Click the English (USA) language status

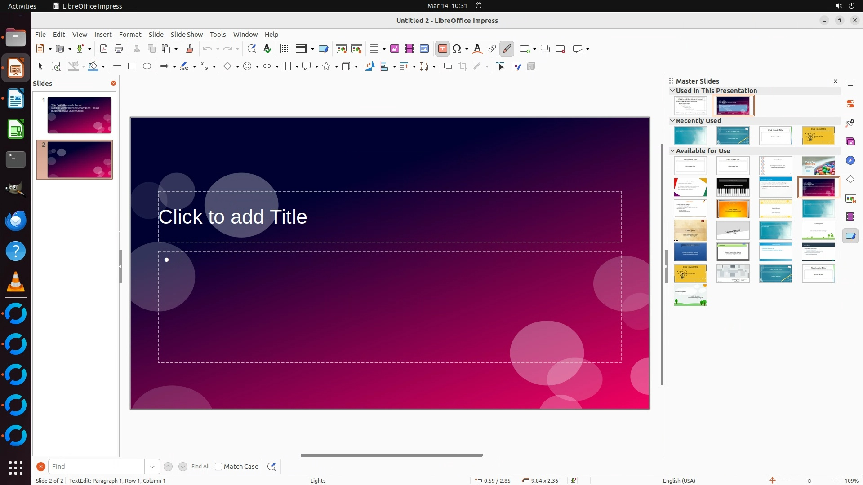tap(679, 481)
